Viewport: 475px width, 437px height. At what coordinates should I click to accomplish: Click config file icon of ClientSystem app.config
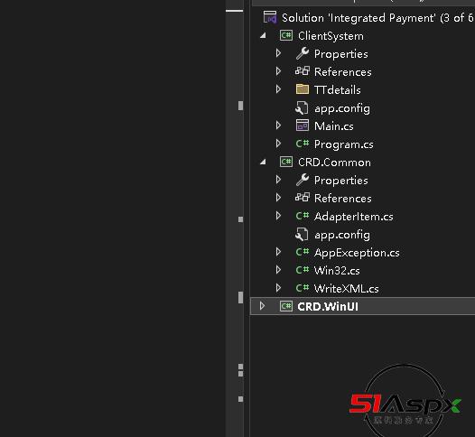[x=302, y=108]
